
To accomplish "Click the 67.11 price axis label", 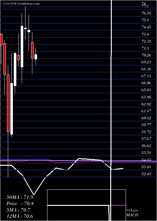I will (147, 76).
